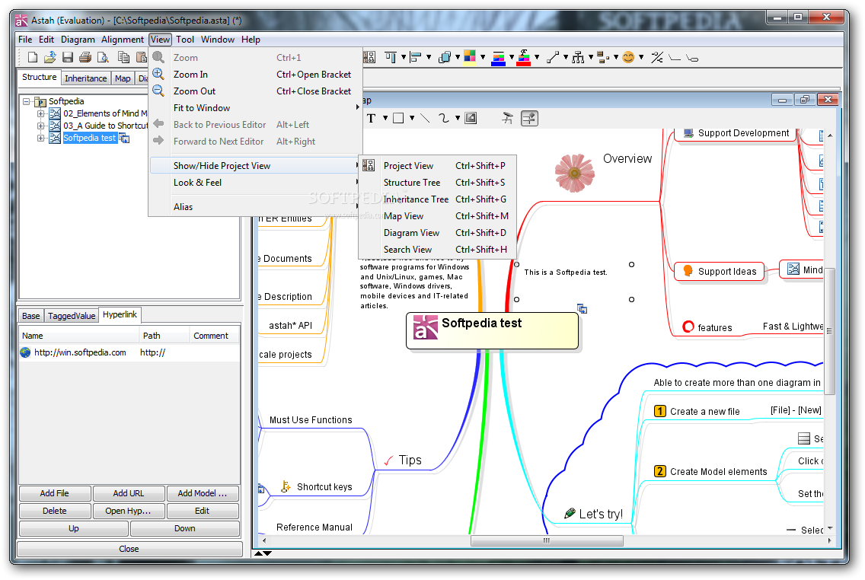The width and height of the screenshot is (865, 580).
Task: Click the Open folder toolbar icon
Action: point(50,57)
